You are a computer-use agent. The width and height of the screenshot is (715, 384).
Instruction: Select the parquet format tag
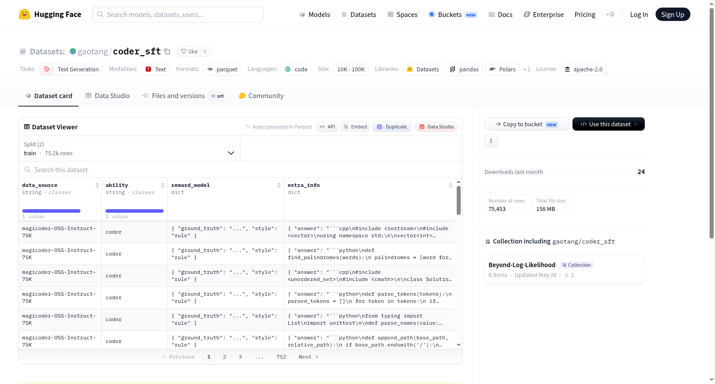point(222,69)
